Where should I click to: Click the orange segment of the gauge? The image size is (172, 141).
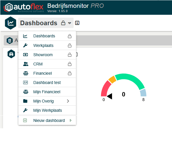(x=112, y=80)
